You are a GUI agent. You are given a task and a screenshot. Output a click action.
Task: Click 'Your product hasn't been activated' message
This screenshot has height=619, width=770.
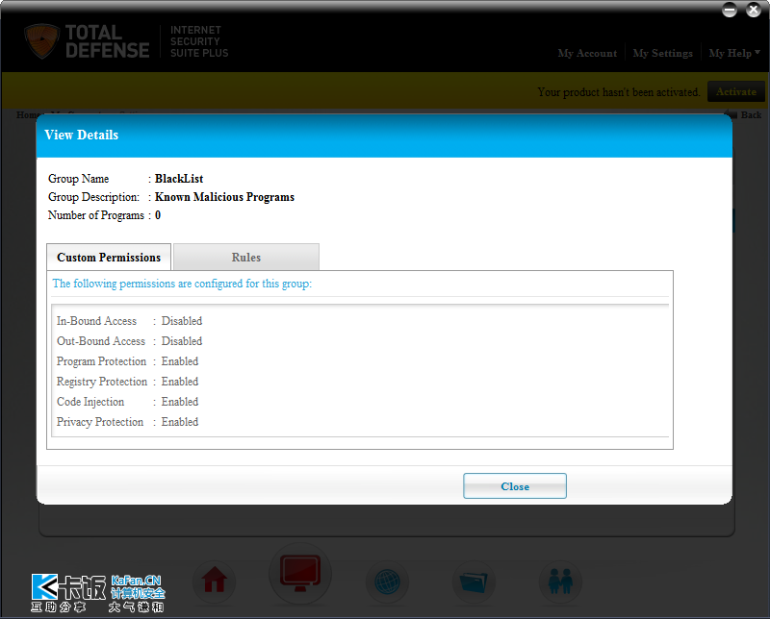pos(619,92)
